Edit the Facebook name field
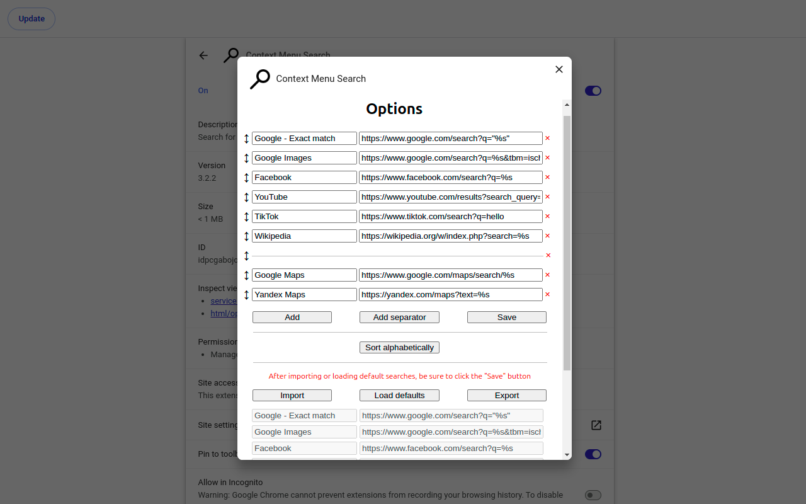 click(x=304, y=178)
